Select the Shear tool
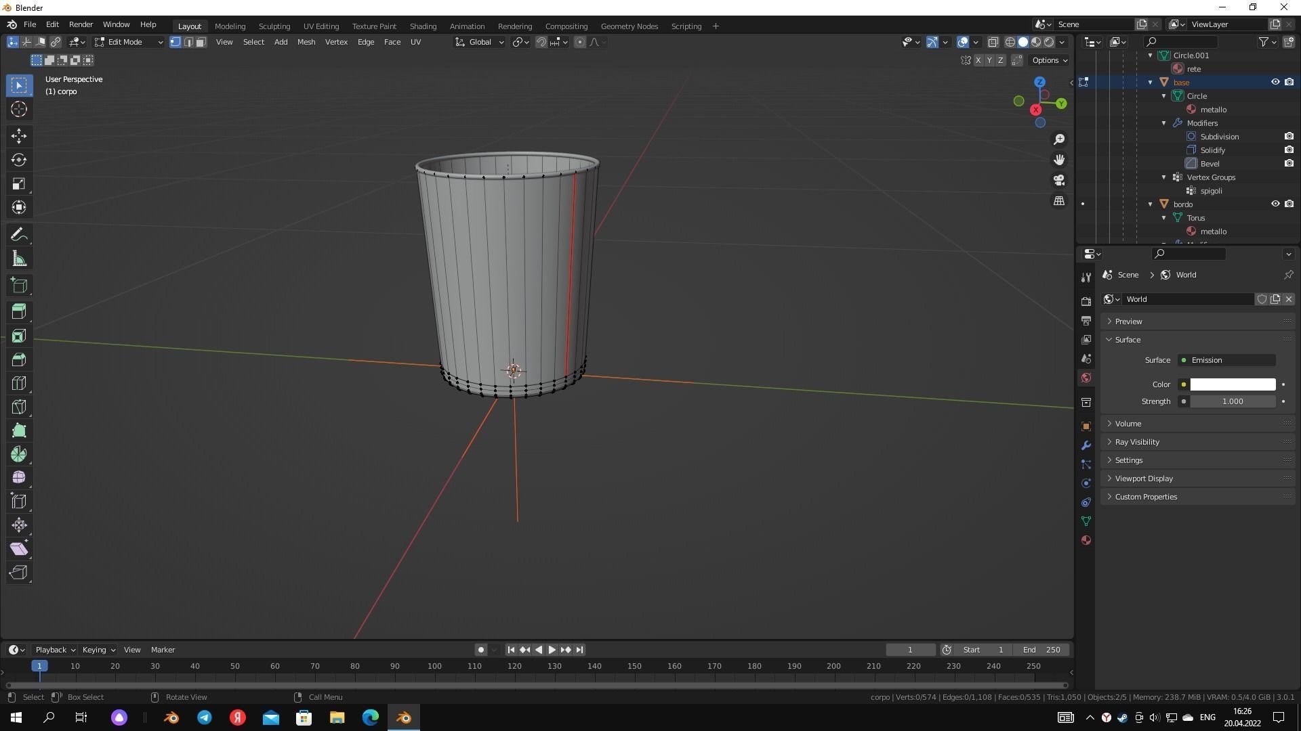1301x731 pixels. click(19, 549)
